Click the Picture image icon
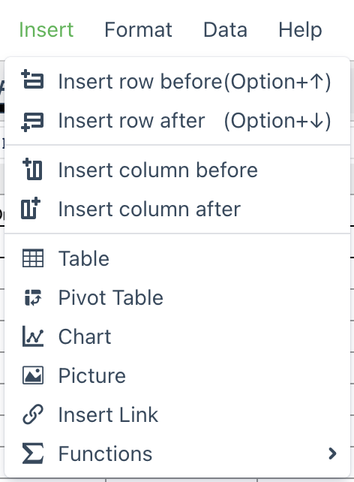354x482 pixels. coord(33,375)
